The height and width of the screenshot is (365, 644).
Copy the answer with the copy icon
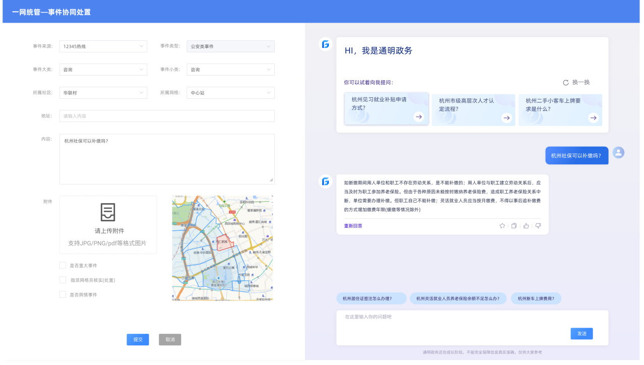(x=514, y=226)
